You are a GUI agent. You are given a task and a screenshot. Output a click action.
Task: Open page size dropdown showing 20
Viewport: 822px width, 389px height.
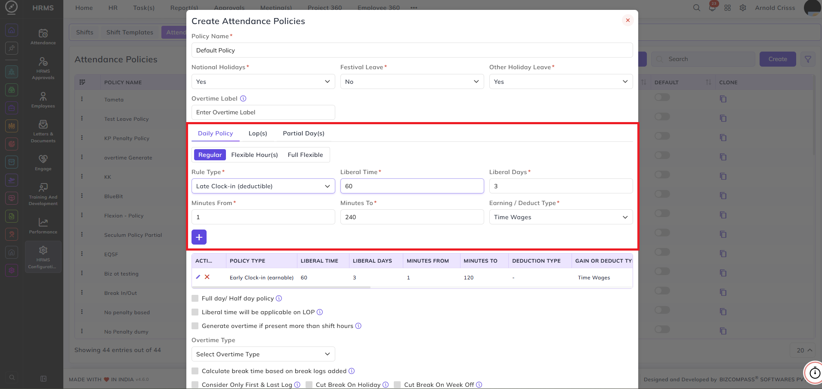(x=803, y=350)
